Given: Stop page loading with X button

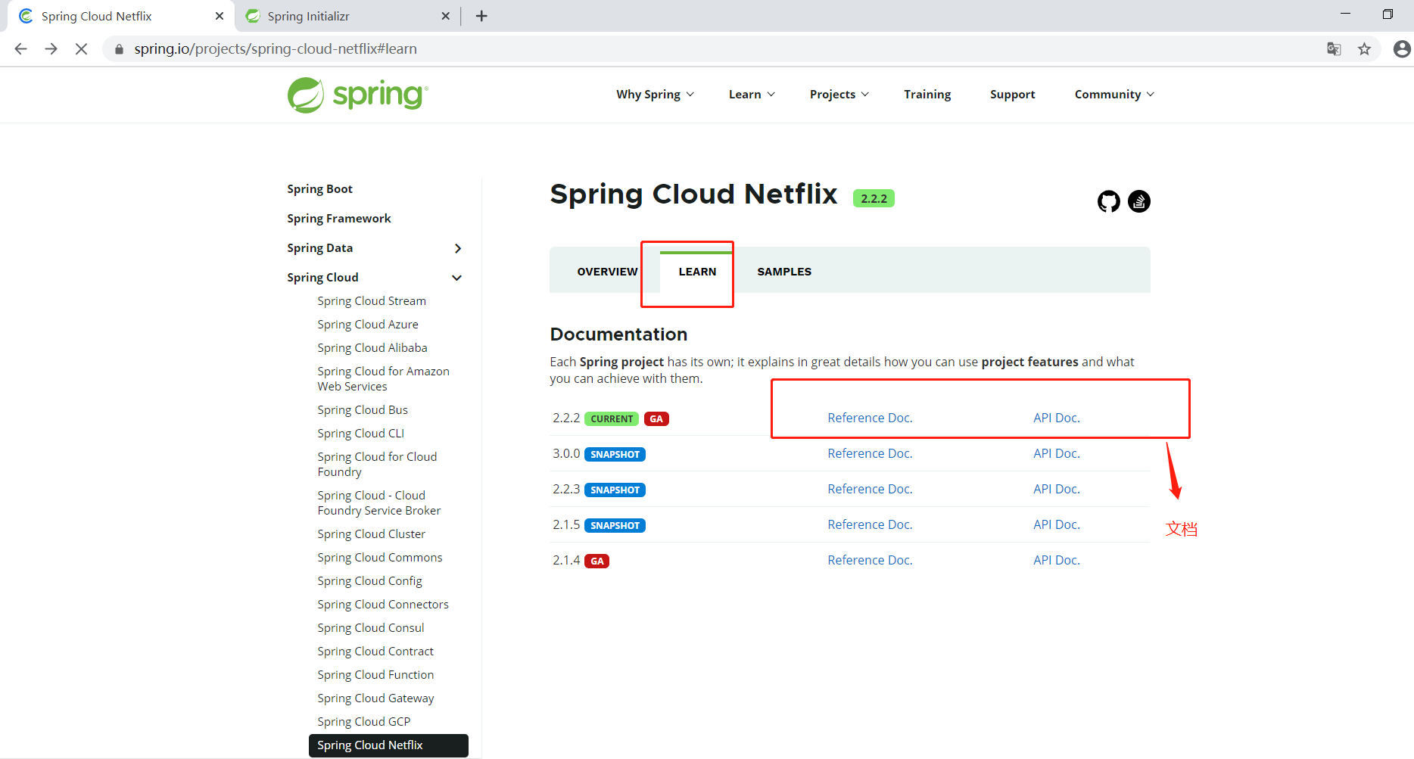Looking at the screenshot, I should click(81, 49).
